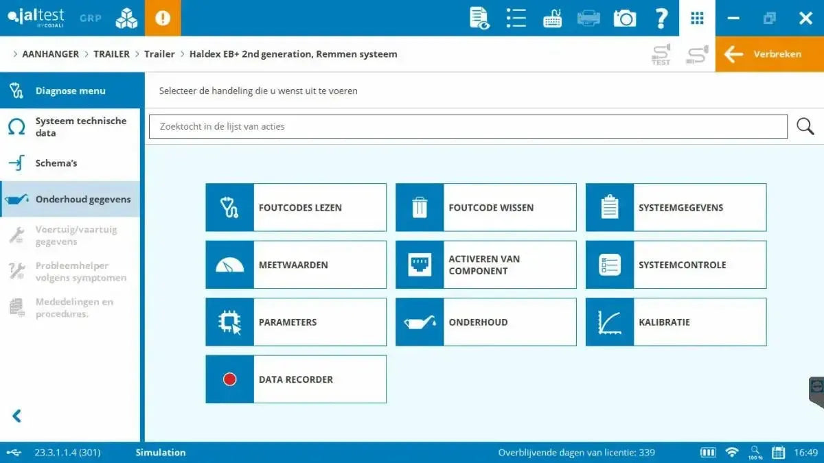824x463 pixels.
Task: Collapse sidebar with the left chevron
Action: (17, 416)
